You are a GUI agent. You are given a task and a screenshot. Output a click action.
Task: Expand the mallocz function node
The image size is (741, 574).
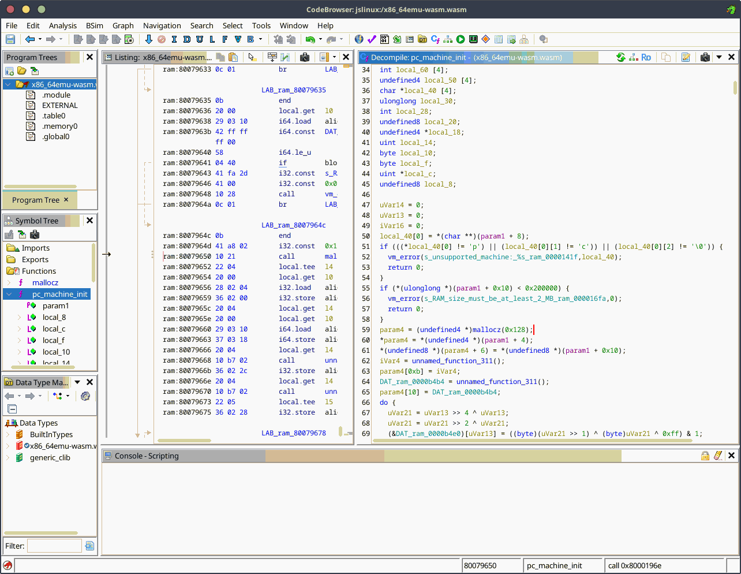pyautogui.click(x=9, y=282)
